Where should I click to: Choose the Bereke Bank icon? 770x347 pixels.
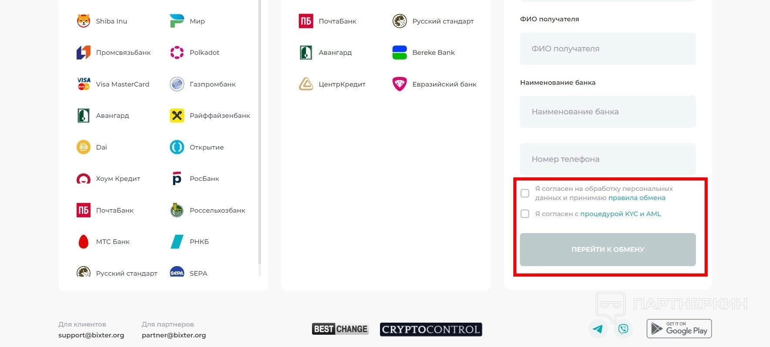tap(400, 53)
